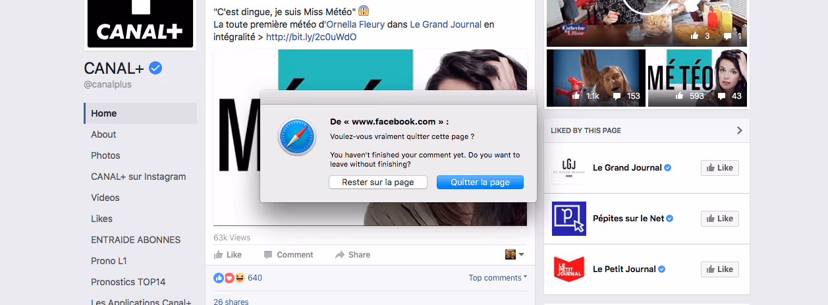This screenshot has height=305, width=828.
Task: Click Quitter la page button
Action: [x=480, y=182]
